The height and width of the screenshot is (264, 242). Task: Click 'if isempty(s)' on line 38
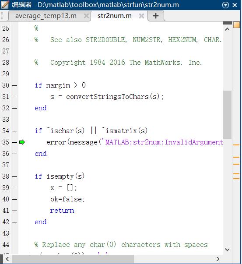coord(60,176)
